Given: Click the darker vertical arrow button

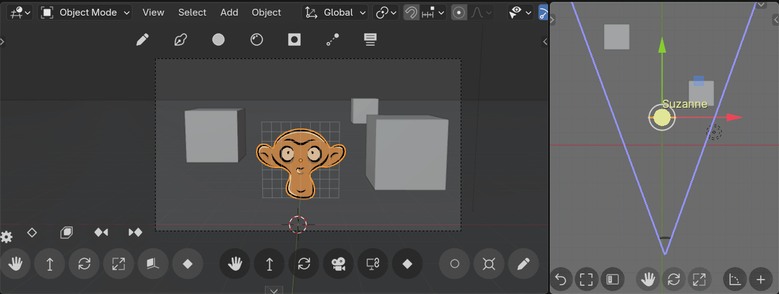Looking at the screenshot, I should click(x=270, y=264).
